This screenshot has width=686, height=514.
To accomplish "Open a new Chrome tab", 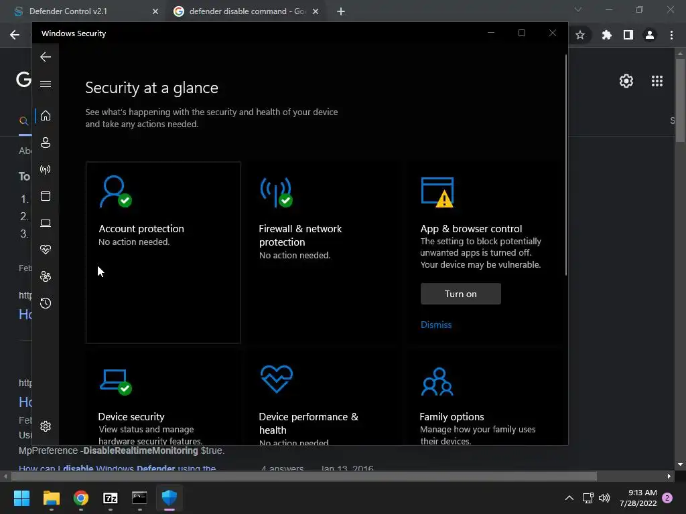I will pos(341,12).
